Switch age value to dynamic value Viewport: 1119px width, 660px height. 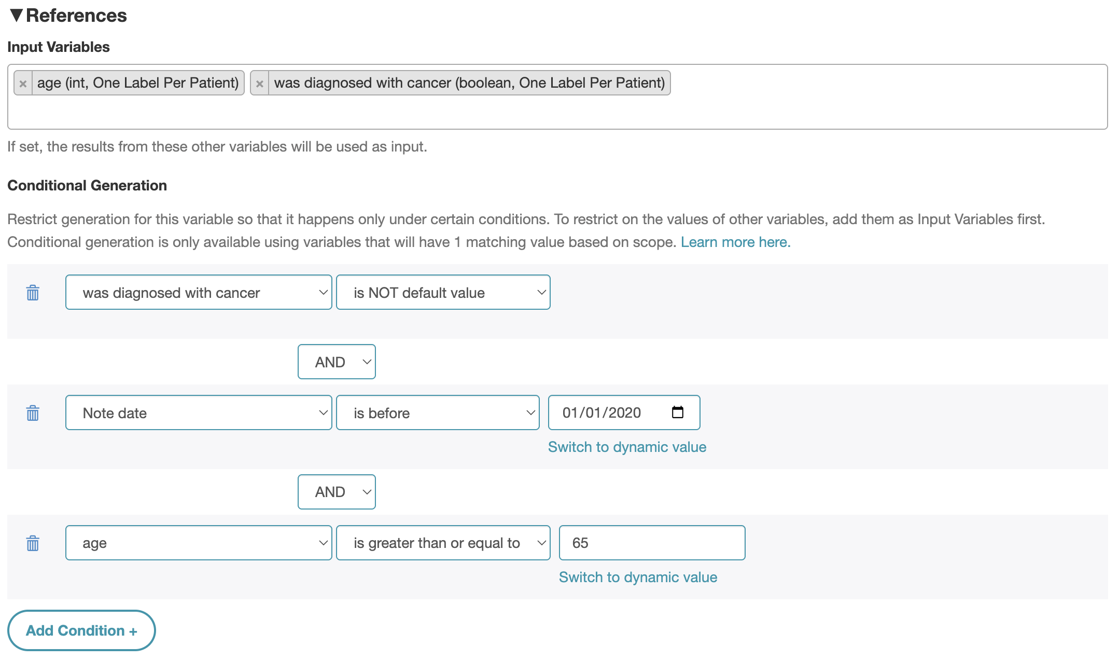638,577
